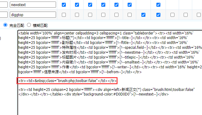Uncheck the first ticked checkbox in diggtop row
This screenshot has width=202, height=115.
pos(143,15)
